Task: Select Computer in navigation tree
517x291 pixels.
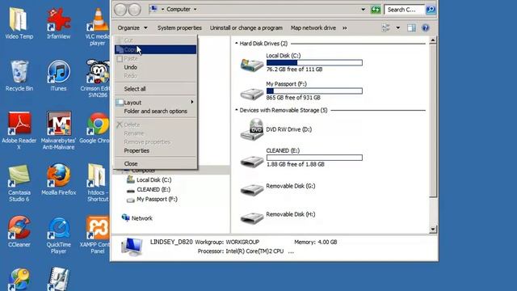Action: [x=144, y=171]
